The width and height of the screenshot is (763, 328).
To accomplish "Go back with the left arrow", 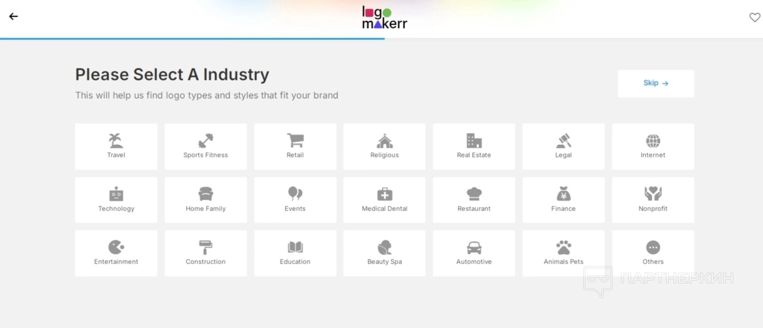I will (14, 17).
